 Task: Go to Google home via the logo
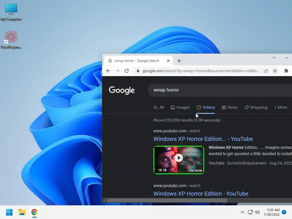click(x=122, y=90)
